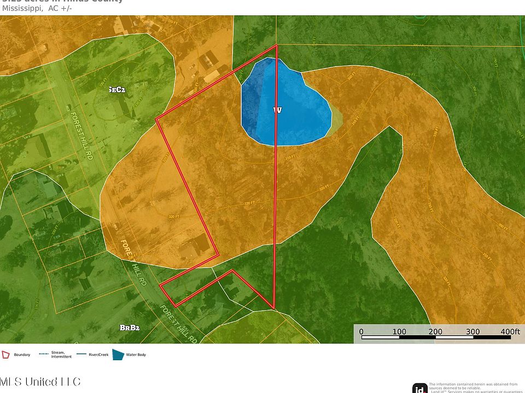
Task: Select the BrB2 soil type label
Action: click(130, 328)
